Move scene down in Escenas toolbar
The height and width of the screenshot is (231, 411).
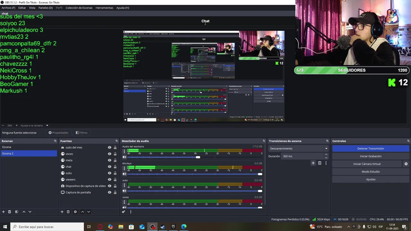coord(30,212)
